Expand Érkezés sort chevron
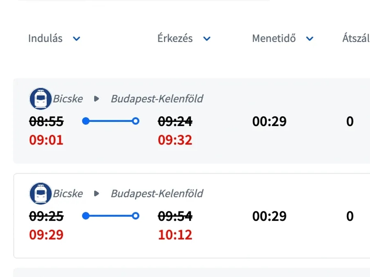 (207, 39)
